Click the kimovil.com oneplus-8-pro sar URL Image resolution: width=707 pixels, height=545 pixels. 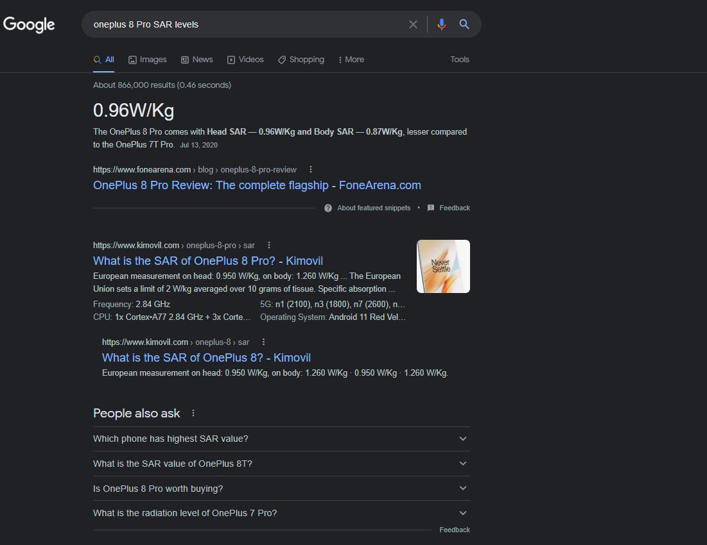(x=173, y=246)
